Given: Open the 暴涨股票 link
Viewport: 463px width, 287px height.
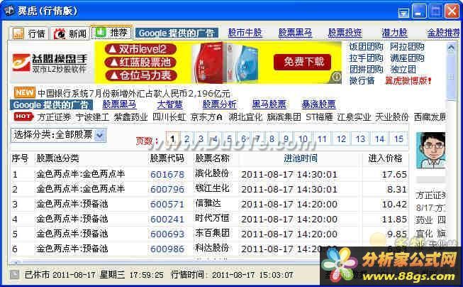Looking at the screenshot, I should pyautogui.click(x=318, y=104).
